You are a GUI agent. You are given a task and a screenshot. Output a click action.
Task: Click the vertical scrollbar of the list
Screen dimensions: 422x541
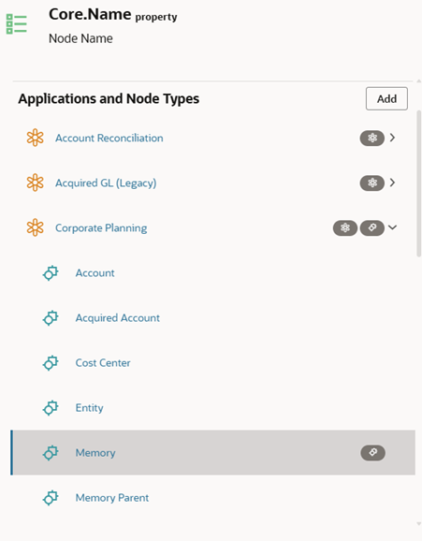(418, 183)
